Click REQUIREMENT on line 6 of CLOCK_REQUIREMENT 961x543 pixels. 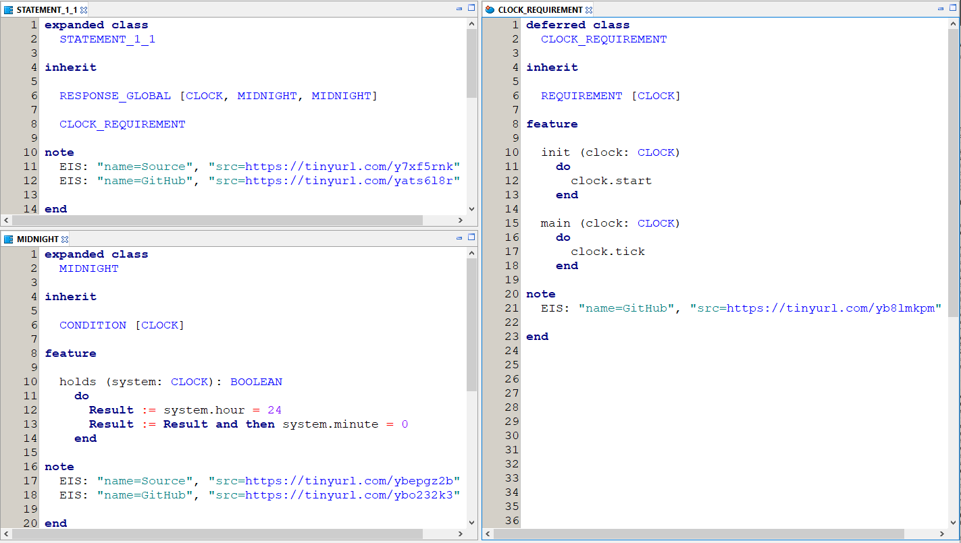pyautogui.click(x=581, y=96)
